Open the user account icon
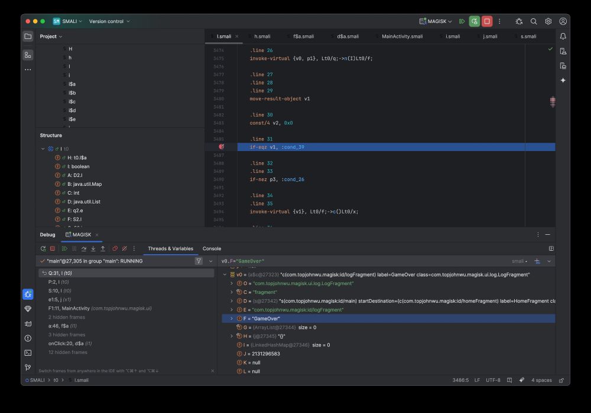Screen dimensions: 591x413 [563, 21]
